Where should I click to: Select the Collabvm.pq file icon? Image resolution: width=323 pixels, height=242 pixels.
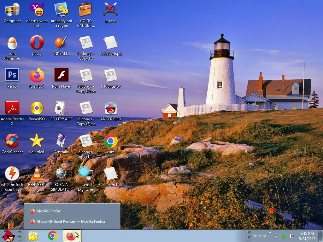point(111,46)
